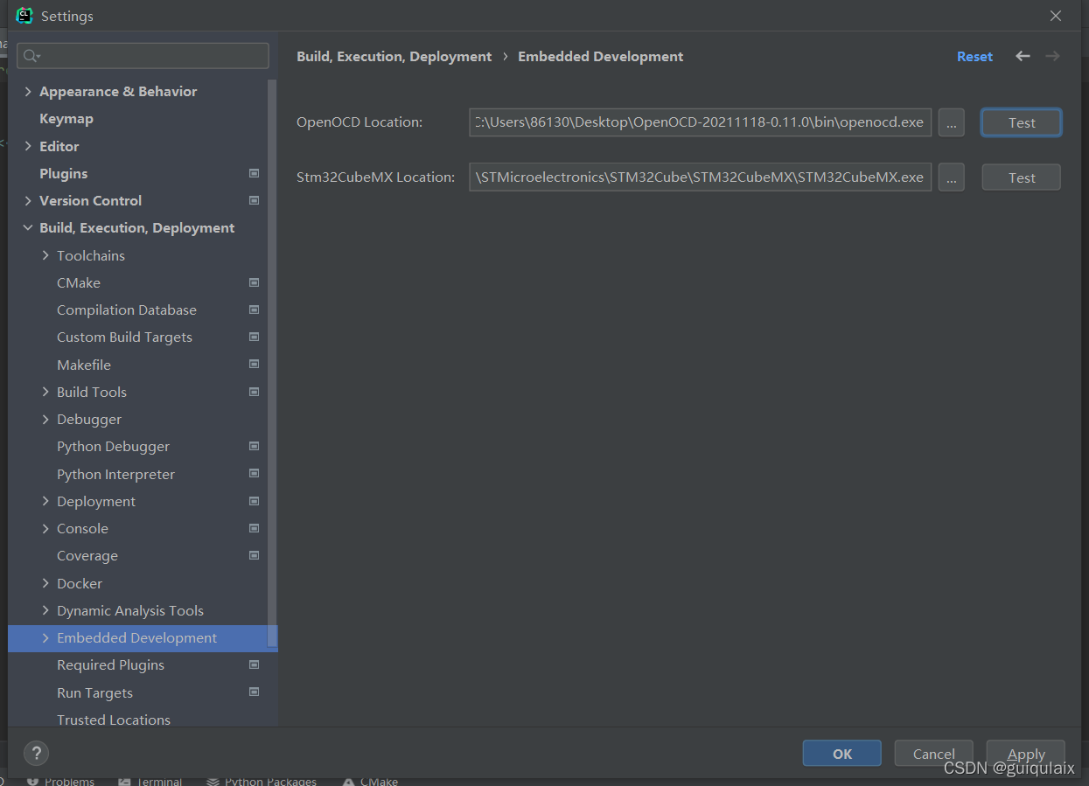Click Build, Execution, Deployment breadcrumb
The image size is (1089, 786).
pyautogui.click(x=394, y=56)
